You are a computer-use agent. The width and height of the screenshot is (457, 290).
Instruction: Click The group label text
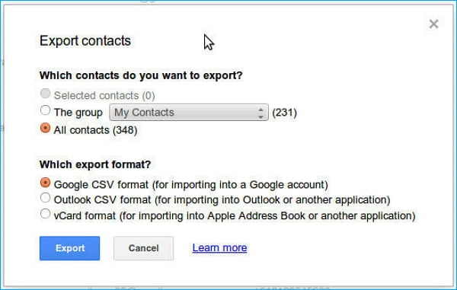point(78,113)
